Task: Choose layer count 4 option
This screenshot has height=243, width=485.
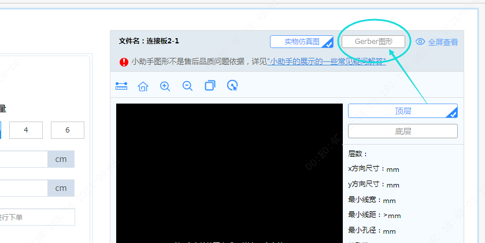Action: 25,130
